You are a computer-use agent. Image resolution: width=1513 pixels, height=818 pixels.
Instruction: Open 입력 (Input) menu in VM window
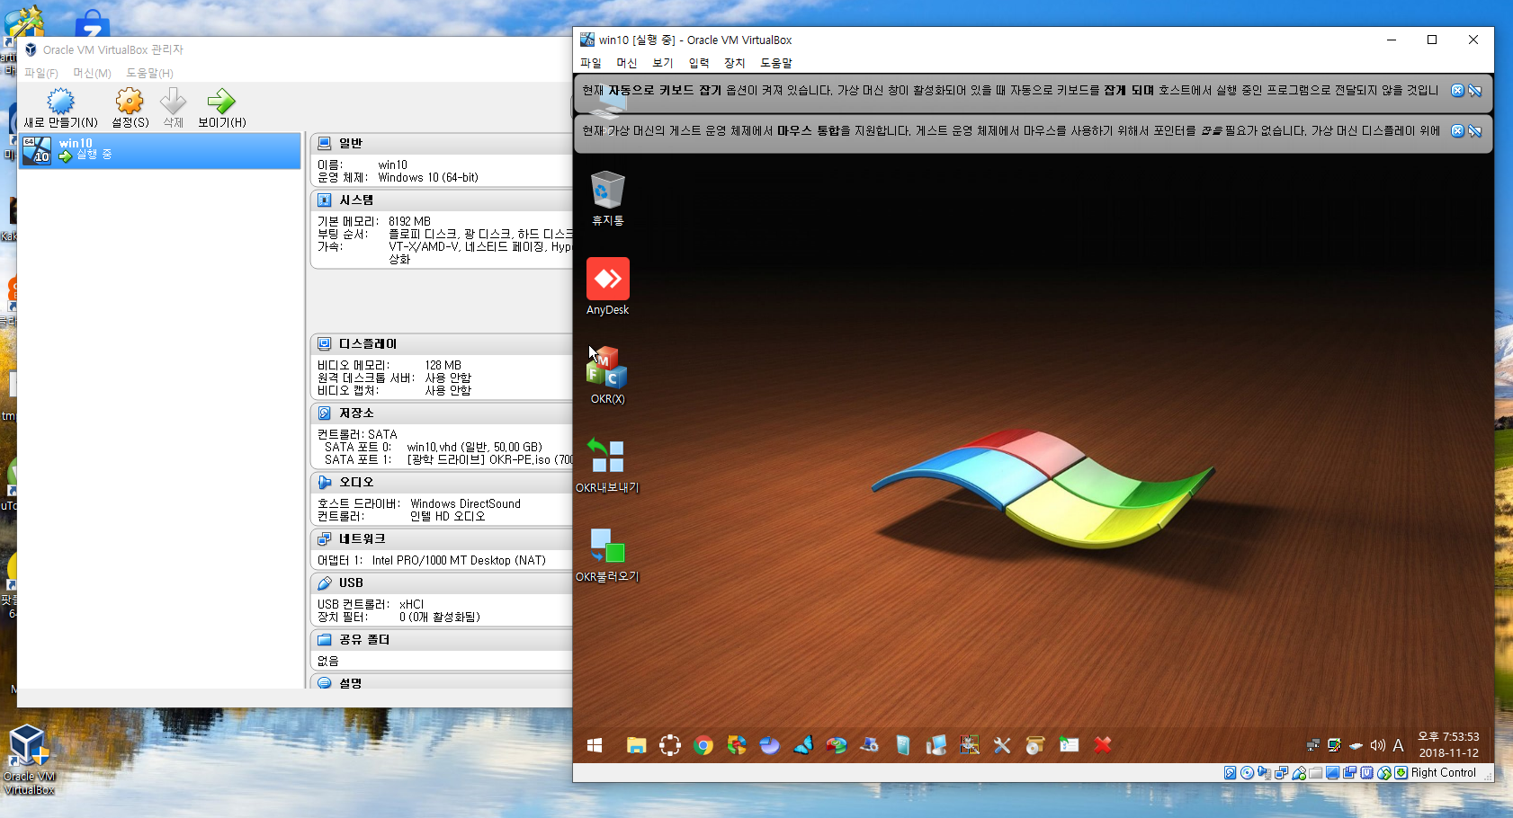[699, 63]
